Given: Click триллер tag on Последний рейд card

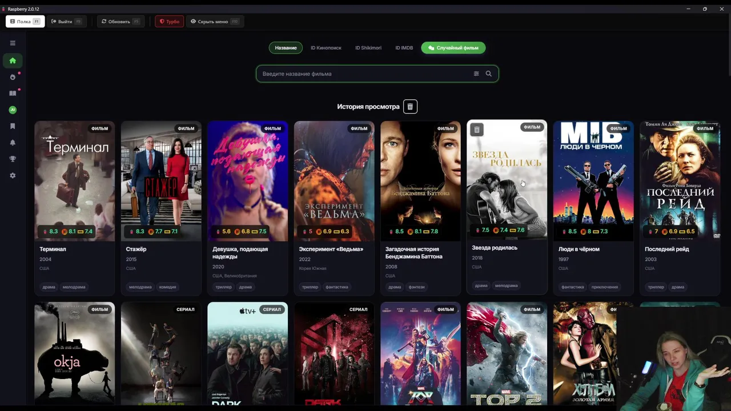Looking at the screenshot, I should pyautogui.click(x=656, y=287).
